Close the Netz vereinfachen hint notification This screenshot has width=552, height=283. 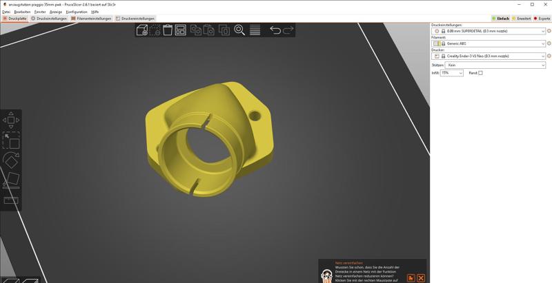[x=421, y=278]
